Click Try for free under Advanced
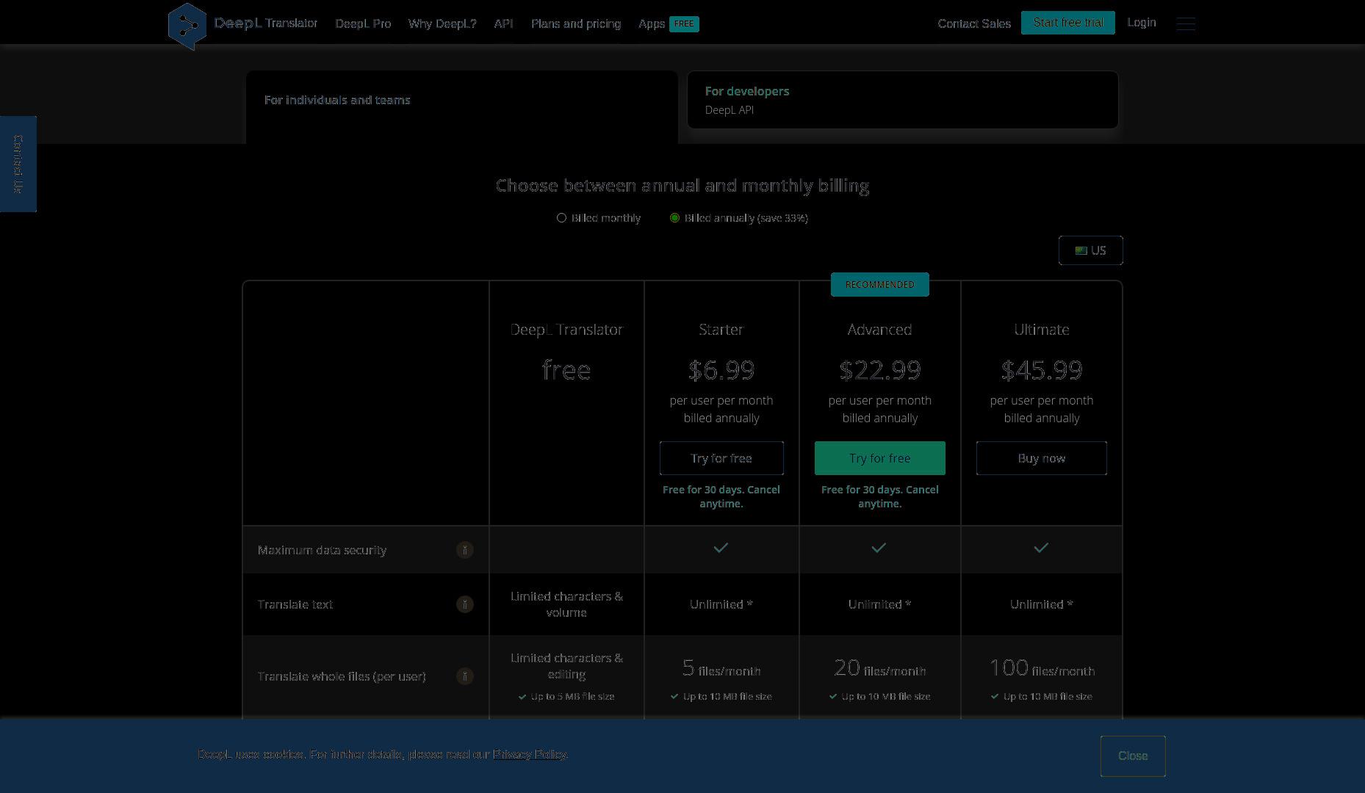The width and height of the screenshot is (1365, 793). (x=879, y=458)
